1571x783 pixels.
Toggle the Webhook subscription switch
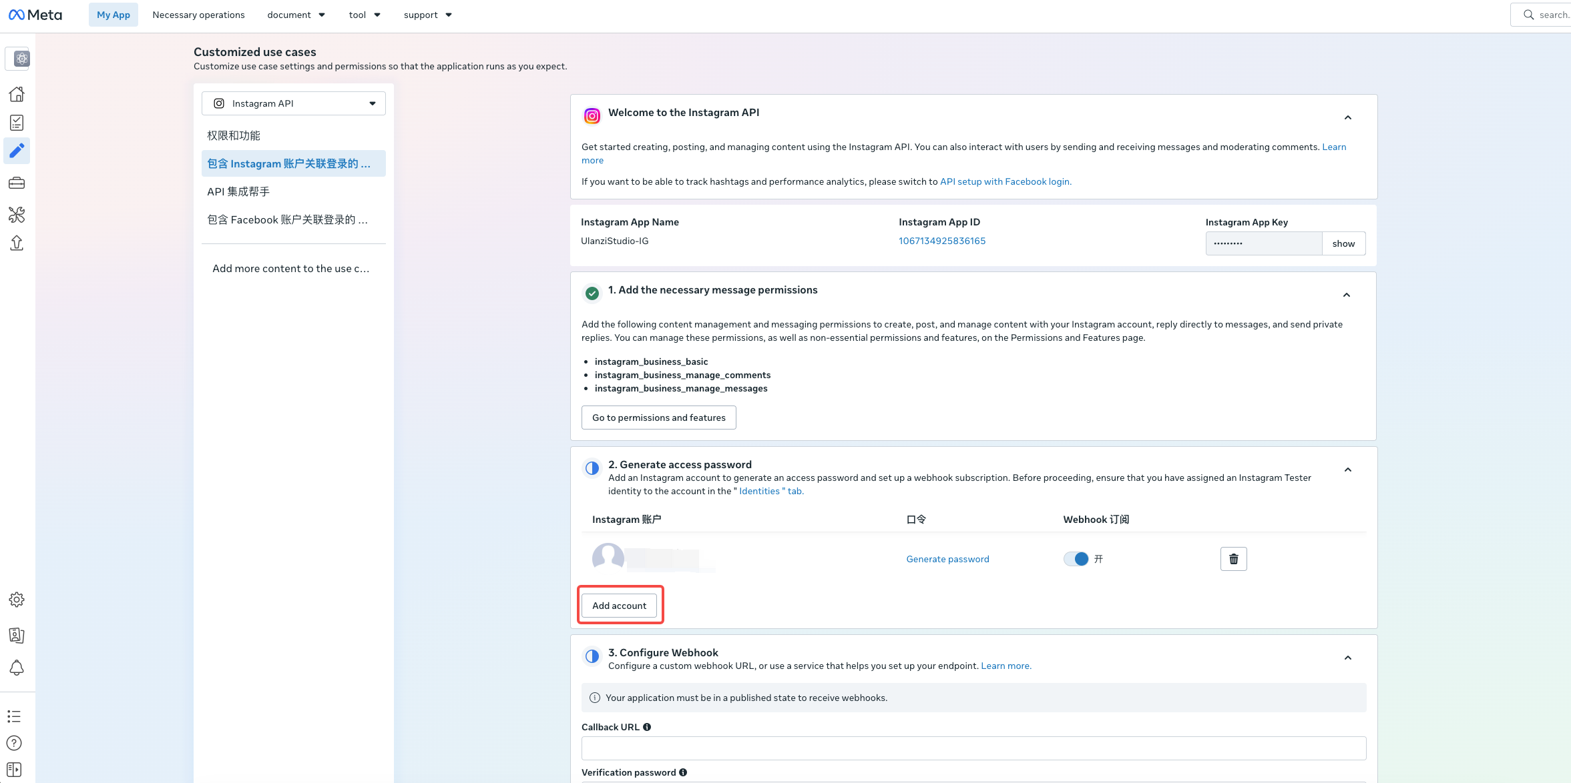[1076, 559]
